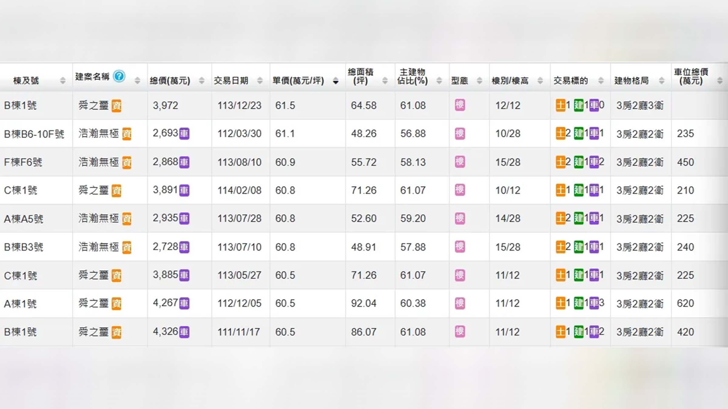The height and width of the screenshot is (409, 728).
Task: Sort by 樓別/樓高 column arrows
Action: tap(540, 81)
